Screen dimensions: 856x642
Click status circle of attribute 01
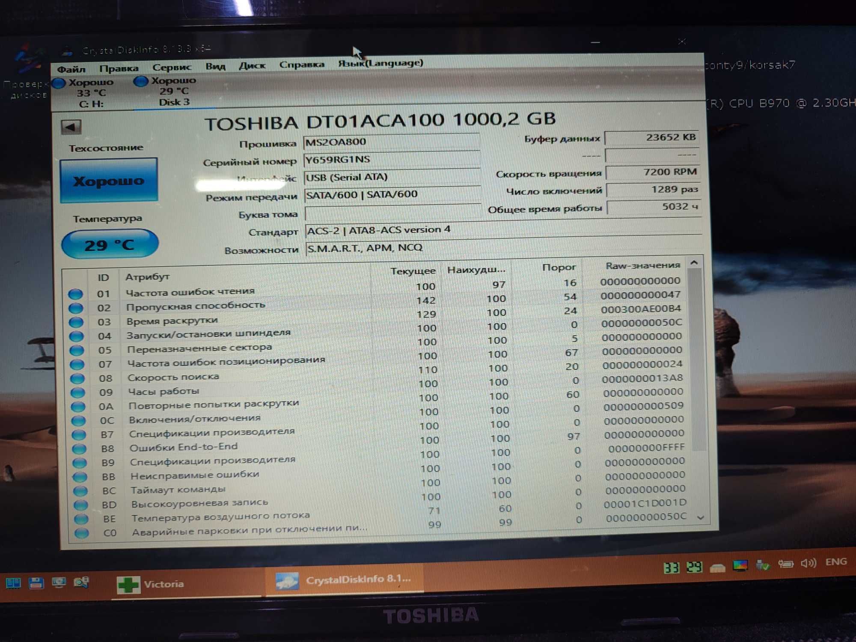[x=75, y=294]
